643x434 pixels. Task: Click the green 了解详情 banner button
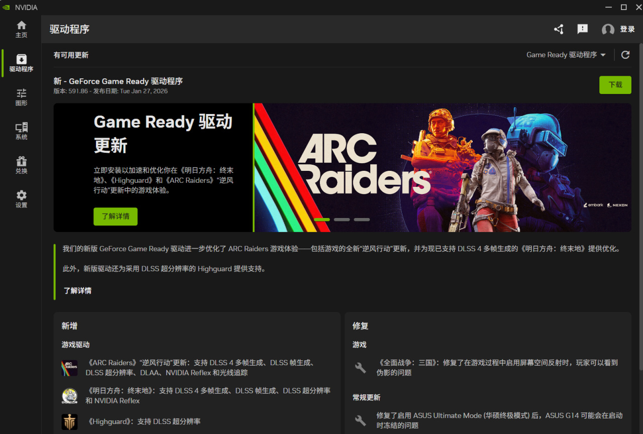click(x=116, y=216)
